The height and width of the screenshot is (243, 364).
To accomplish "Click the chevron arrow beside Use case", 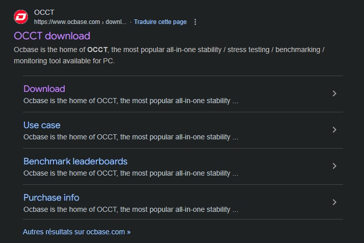I will pos(334,130).
